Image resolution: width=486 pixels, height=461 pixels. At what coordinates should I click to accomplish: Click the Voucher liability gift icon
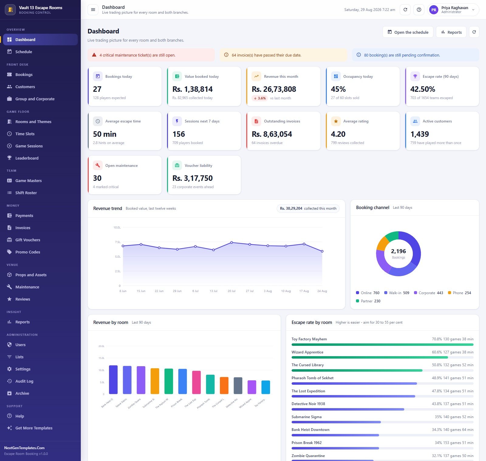(x=177, y=165)
